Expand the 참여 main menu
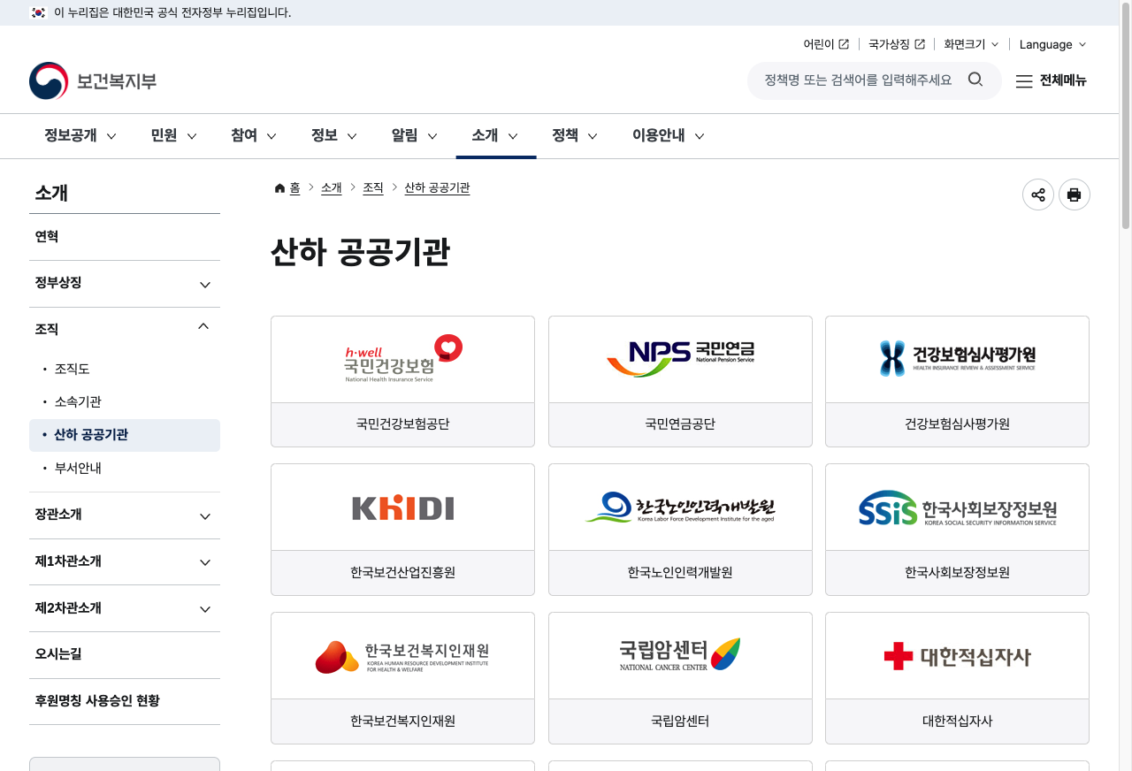 (254, 135)
